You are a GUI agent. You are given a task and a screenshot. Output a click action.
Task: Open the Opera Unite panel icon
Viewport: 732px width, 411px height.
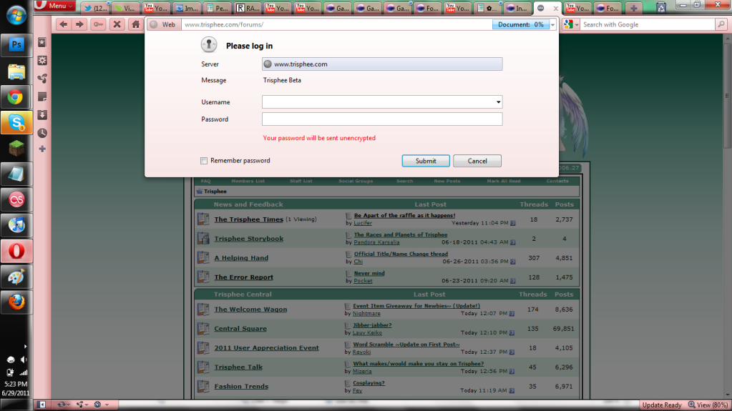[42, 79]
